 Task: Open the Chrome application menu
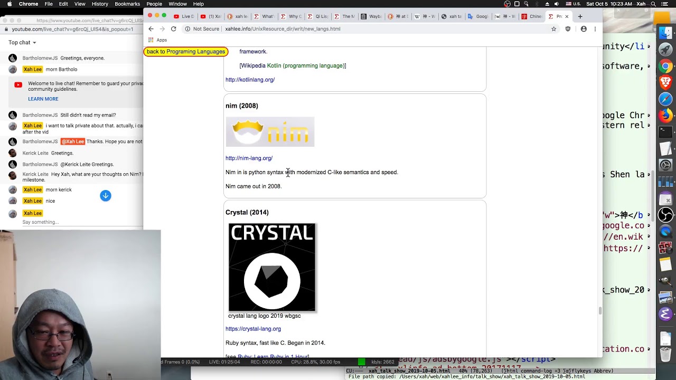click(29, 4)
